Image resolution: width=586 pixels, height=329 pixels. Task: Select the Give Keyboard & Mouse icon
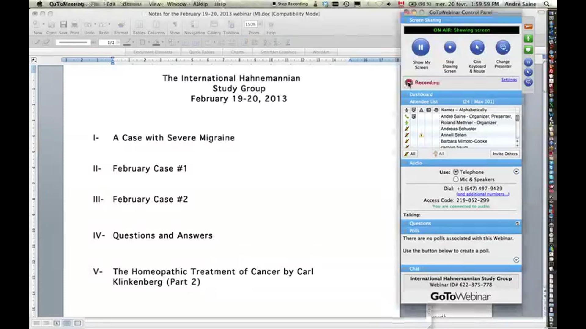click(477, 47)
